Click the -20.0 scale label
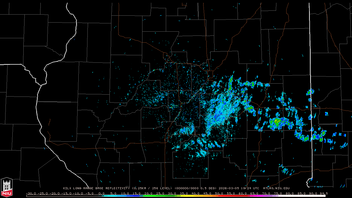Image resolution: width=352 pixels, height=198 pixels. coord(54,194)
